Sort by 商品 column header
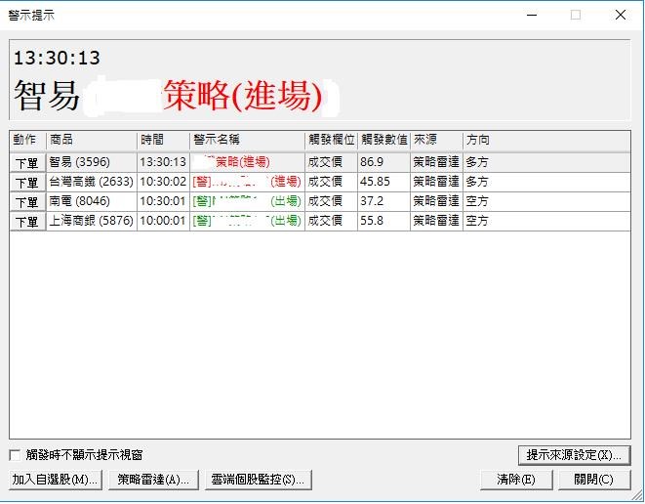Image resolution: width=645 pixels, height=504 pixels. [90, 140]
